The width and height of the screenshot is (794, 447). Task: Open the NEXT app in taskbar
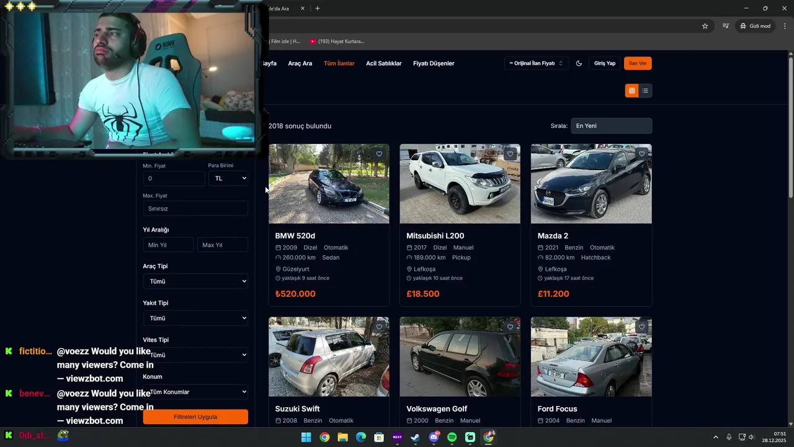[x=398, y=437]
